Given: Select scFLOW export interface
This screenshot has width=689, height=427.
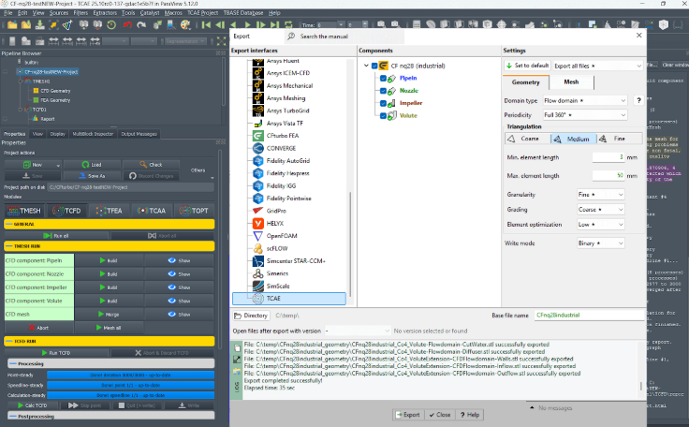Looking at the screenshot, I should (277, 248).
